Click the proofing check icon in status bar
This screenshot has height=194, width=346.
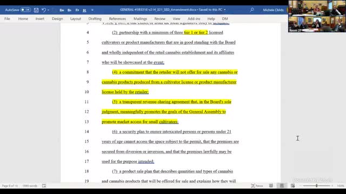tap(44, 186)
